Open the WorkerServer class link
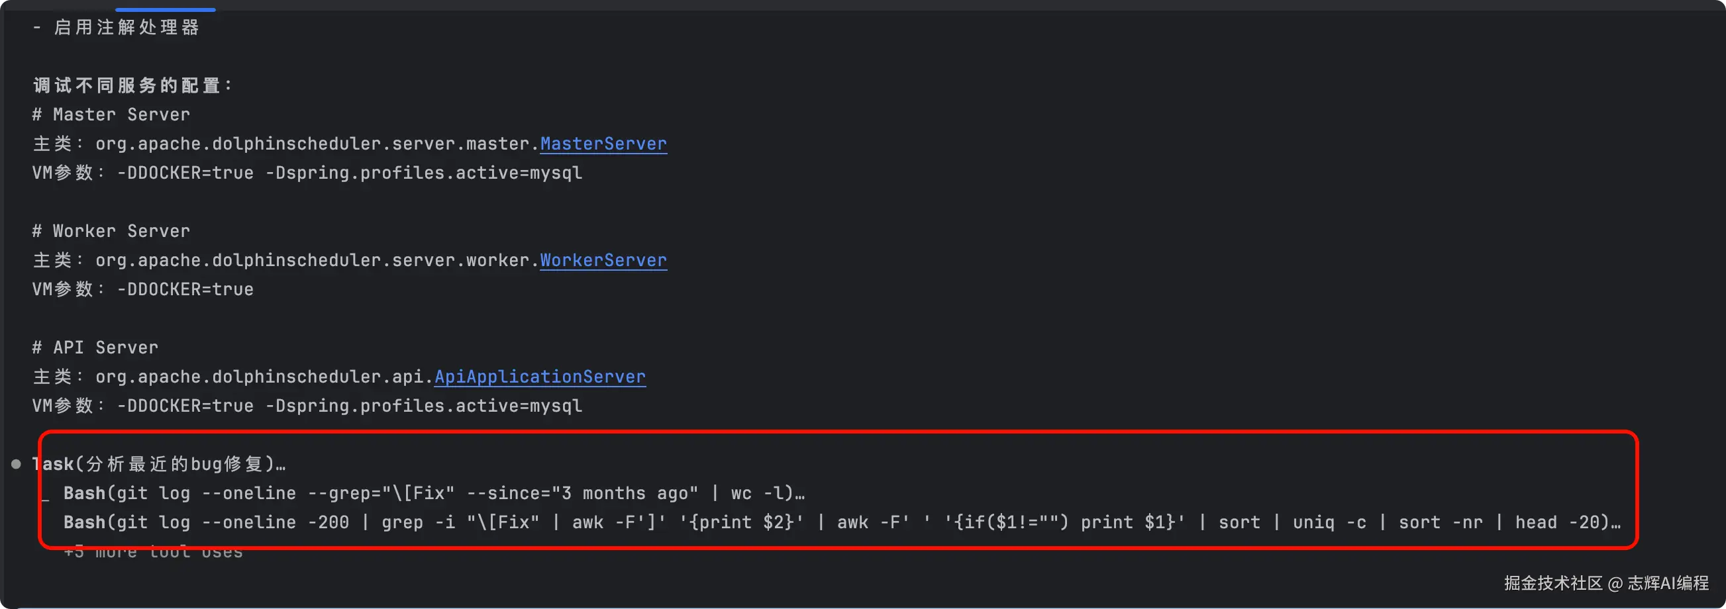1726x609 pixels. (x=603, y=261)
